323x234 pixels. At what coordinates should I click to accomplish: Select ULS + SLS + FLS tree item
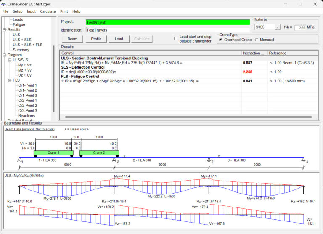point(28,45)
